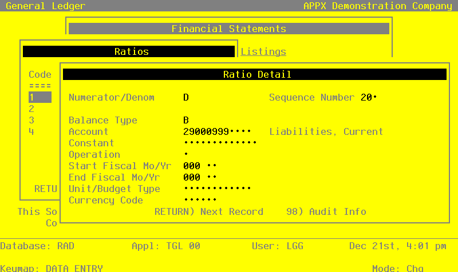The height and width of the screenshot is (272, 458).
Task: Click the Ratio Detail title bar
Action: (x=254, y=74)
